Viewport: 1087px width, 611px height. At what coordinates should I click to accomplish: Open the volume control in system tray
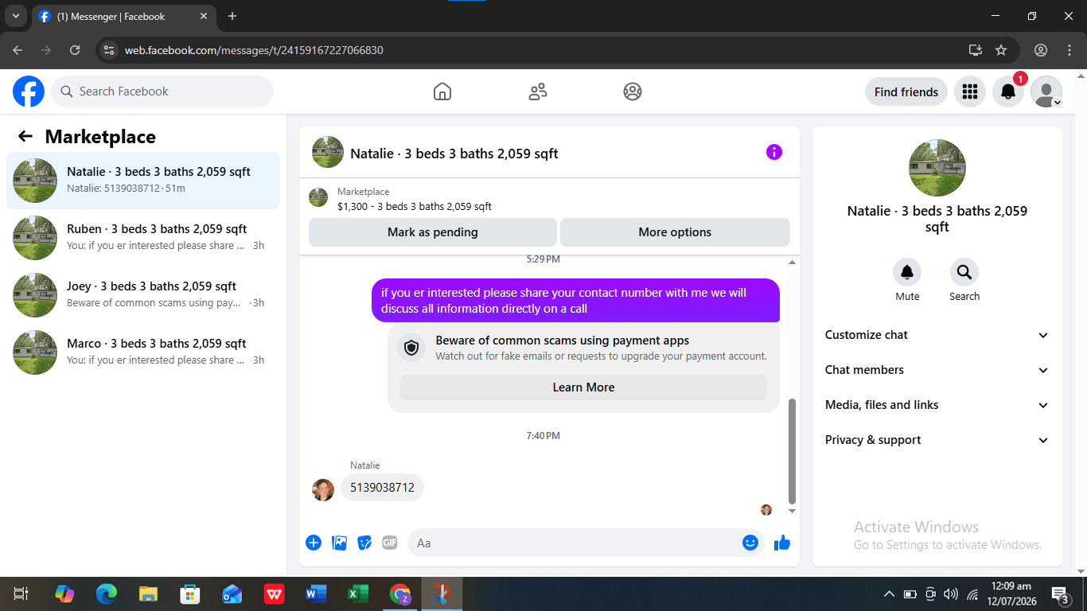tap(950, 594)
